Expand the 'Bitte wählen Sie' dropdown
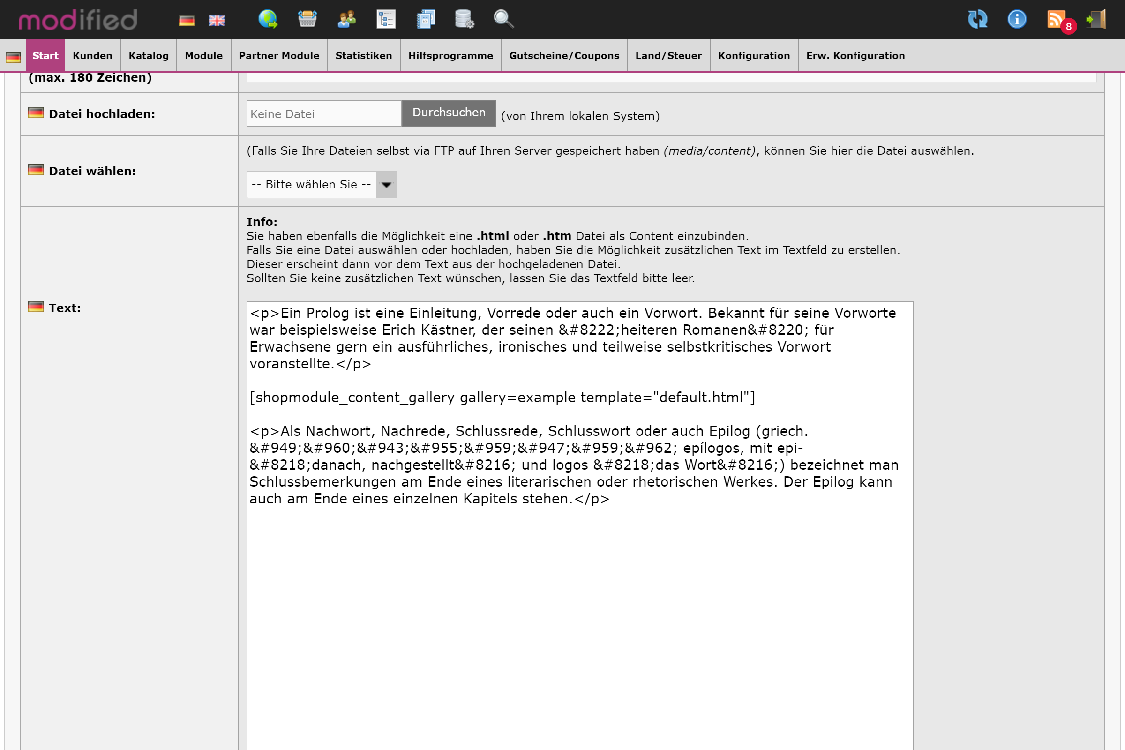This screenshot has height=750, width=1125. (x=322, y=184)
